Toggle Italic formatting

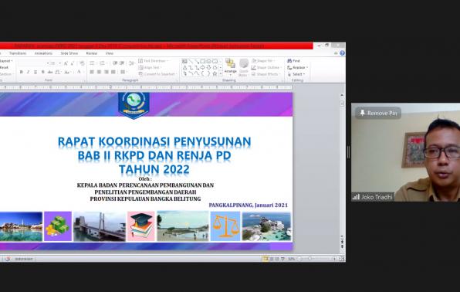pos(28,72)
